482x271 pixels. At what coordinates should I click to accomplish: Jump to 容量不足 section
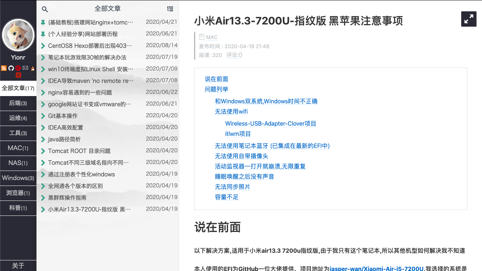click(227, 197)
